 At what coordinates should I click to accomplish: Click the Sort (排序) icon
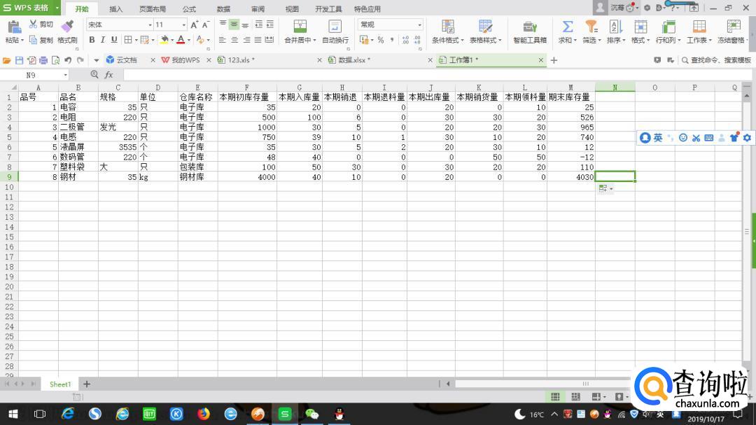(616, 27)
